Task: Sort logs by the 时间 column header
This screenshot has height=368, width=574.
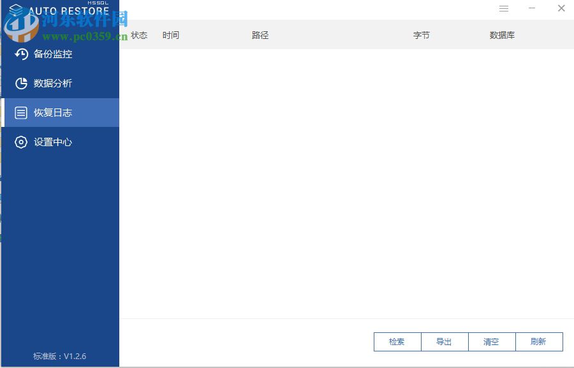Action: click(170, 35)
